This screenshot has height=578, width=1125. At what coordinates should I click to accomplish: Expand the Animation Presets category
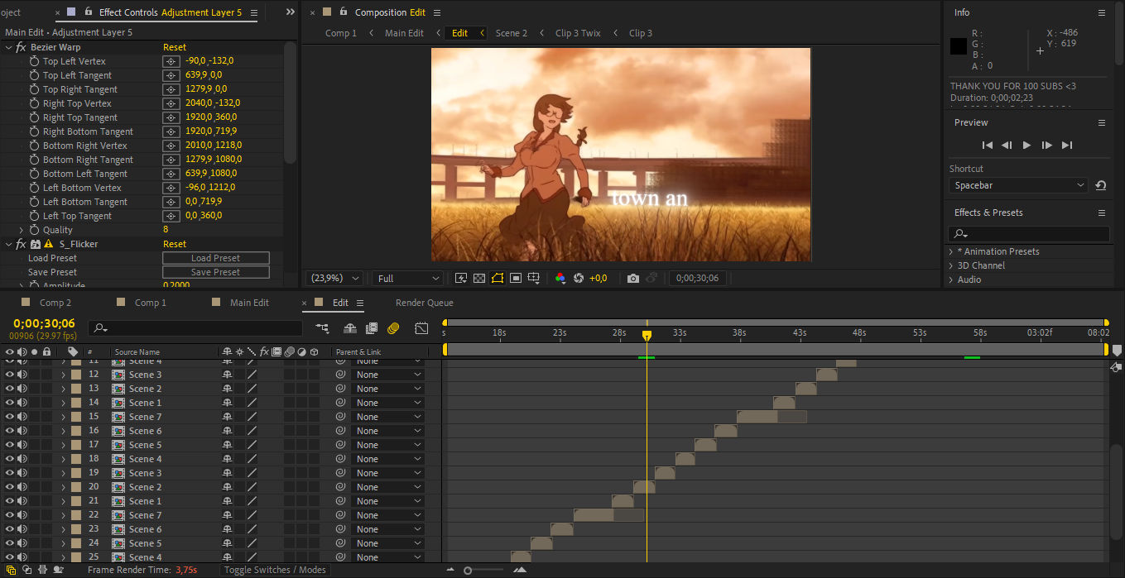tap(950, 251)
